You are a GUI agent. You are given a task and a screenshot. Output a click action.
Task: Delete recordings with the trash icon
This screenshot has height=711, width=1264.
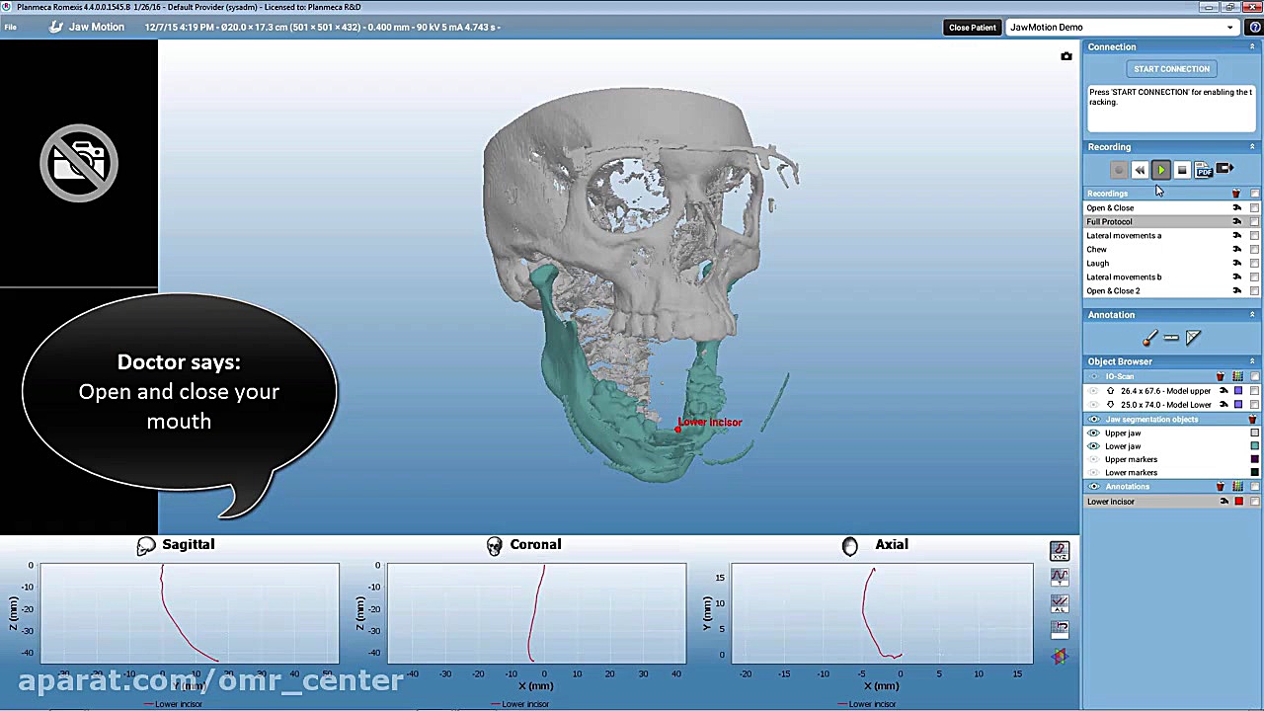coord(1235,194)
